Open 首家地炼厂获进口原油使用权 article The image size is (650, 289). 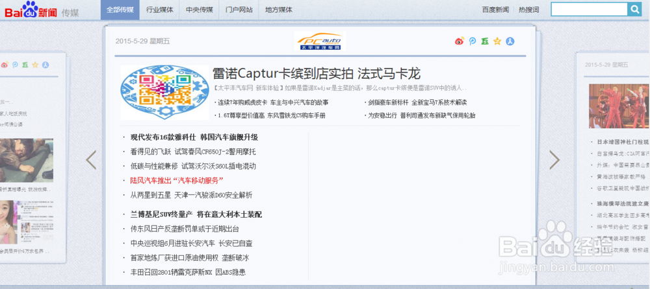coord(189,258)
